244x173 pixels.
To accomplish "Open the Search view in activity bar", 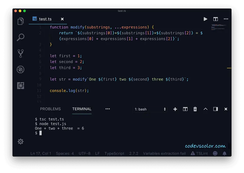I will (21, 37).
